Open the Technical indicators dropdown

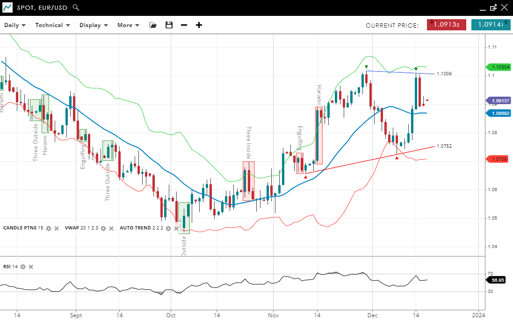[52, 25]
